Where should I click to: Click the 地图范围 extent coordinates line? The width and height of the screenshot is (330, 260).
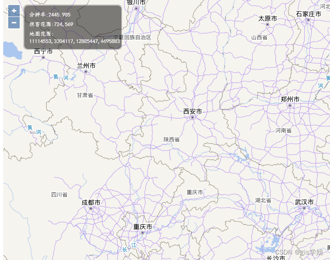[75, 41]
